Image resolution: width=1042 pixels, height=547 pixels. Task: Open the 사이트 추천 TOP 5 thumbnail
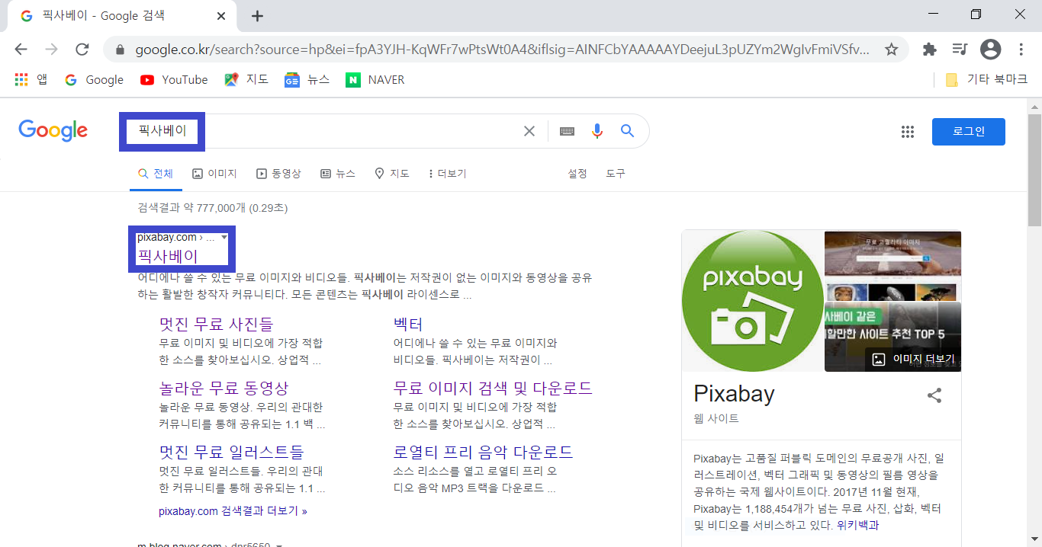[x=892, y=337]
